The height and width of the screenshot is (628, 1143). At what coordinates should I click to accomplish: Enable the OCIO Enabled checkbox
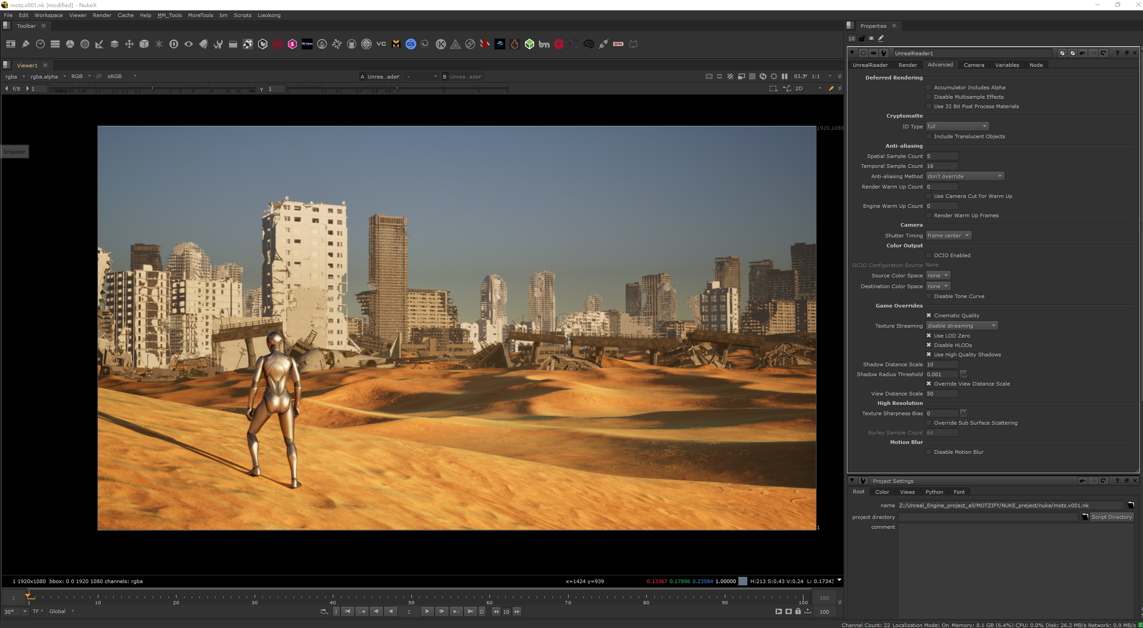click(x=929, y=255)
